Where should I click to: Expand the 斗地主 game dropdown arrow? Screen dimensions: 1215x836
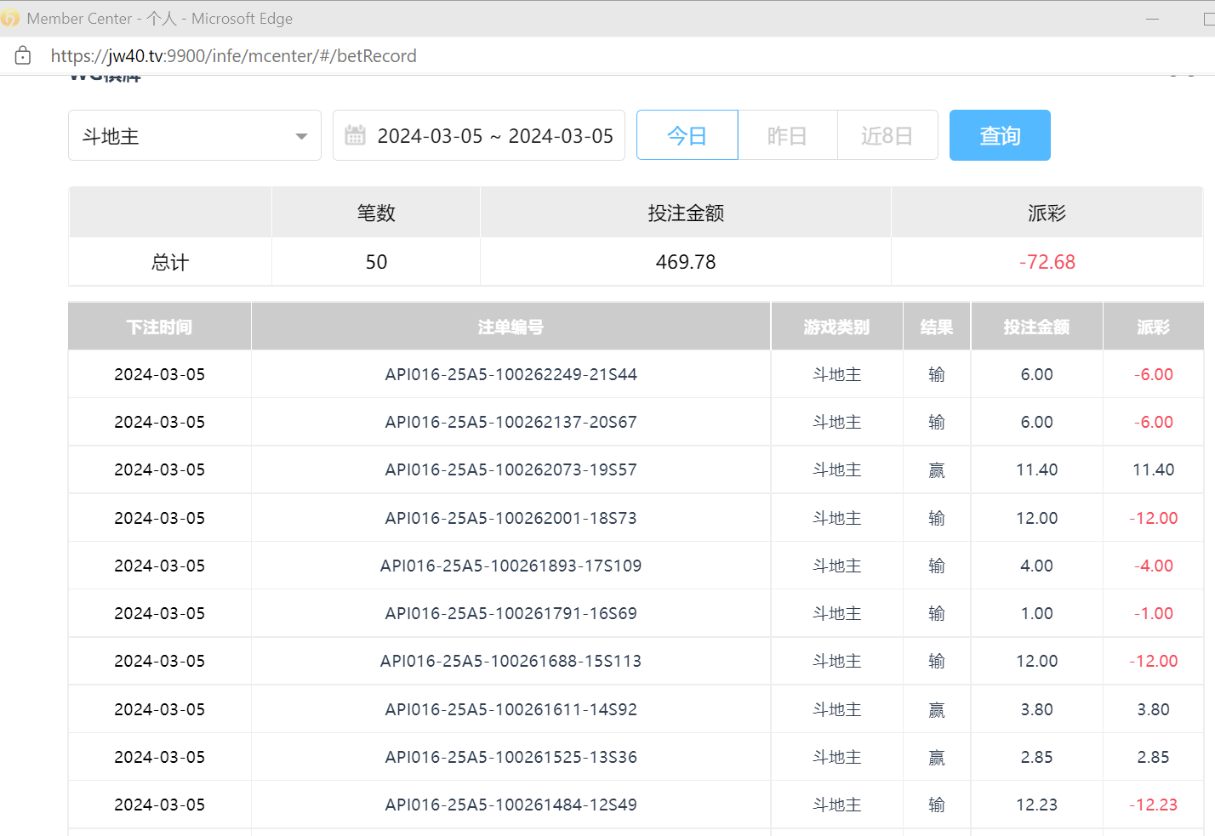[x=301, y=136]
